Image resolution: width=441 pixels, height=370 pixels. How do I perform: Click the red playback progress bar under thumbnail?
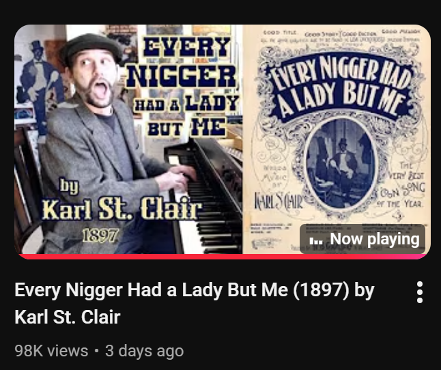coord(222,257)
